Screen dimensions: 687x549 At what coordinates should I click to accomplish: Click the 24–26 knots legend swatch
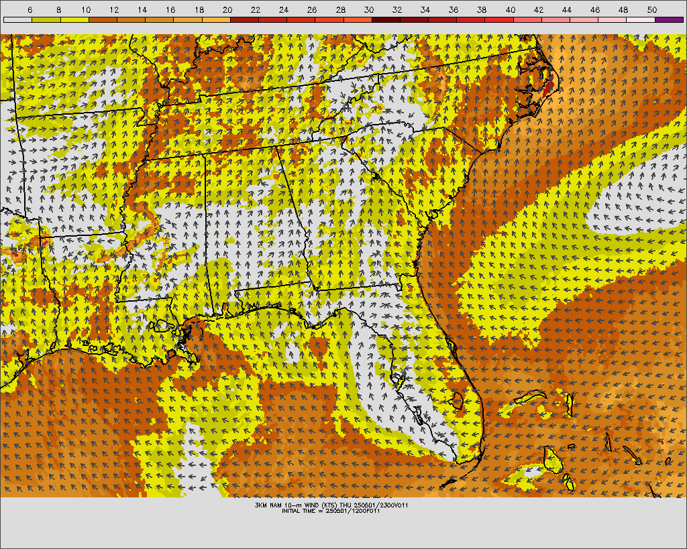[301, 19]
